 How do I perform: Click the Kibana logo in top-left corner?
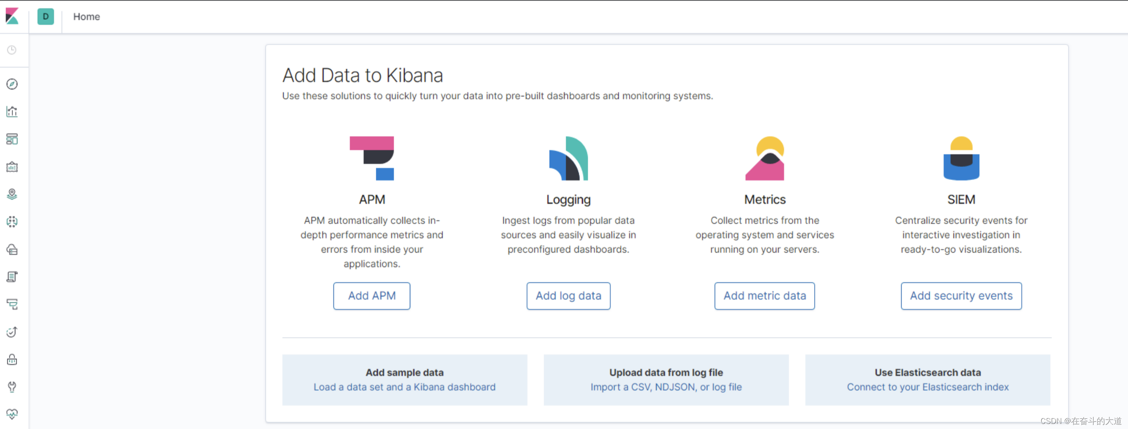point(12,16)
